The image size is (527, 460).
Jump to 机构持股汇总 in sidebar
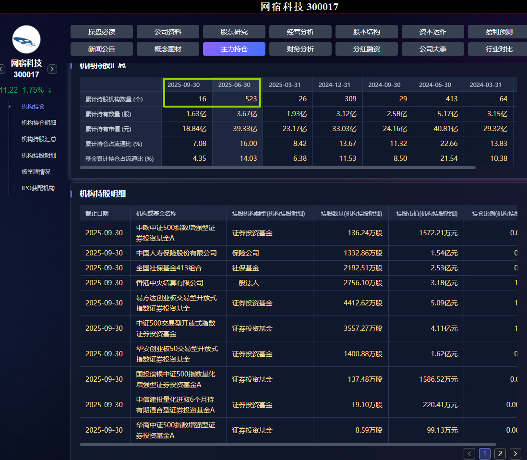point(39,139)
